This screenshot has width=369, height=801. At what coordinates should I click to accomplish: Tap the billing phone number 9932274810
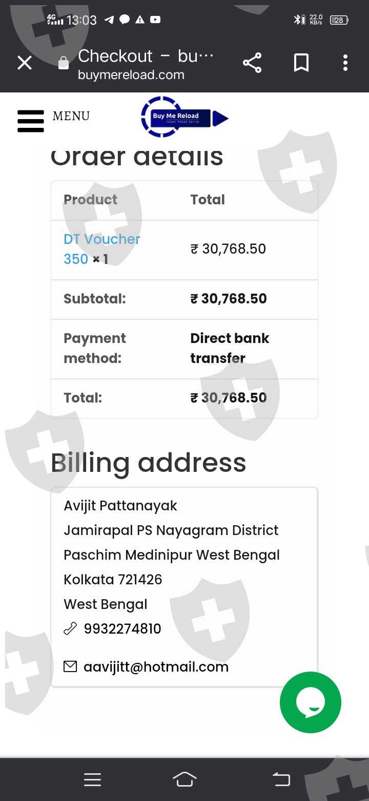coord(122,628)
